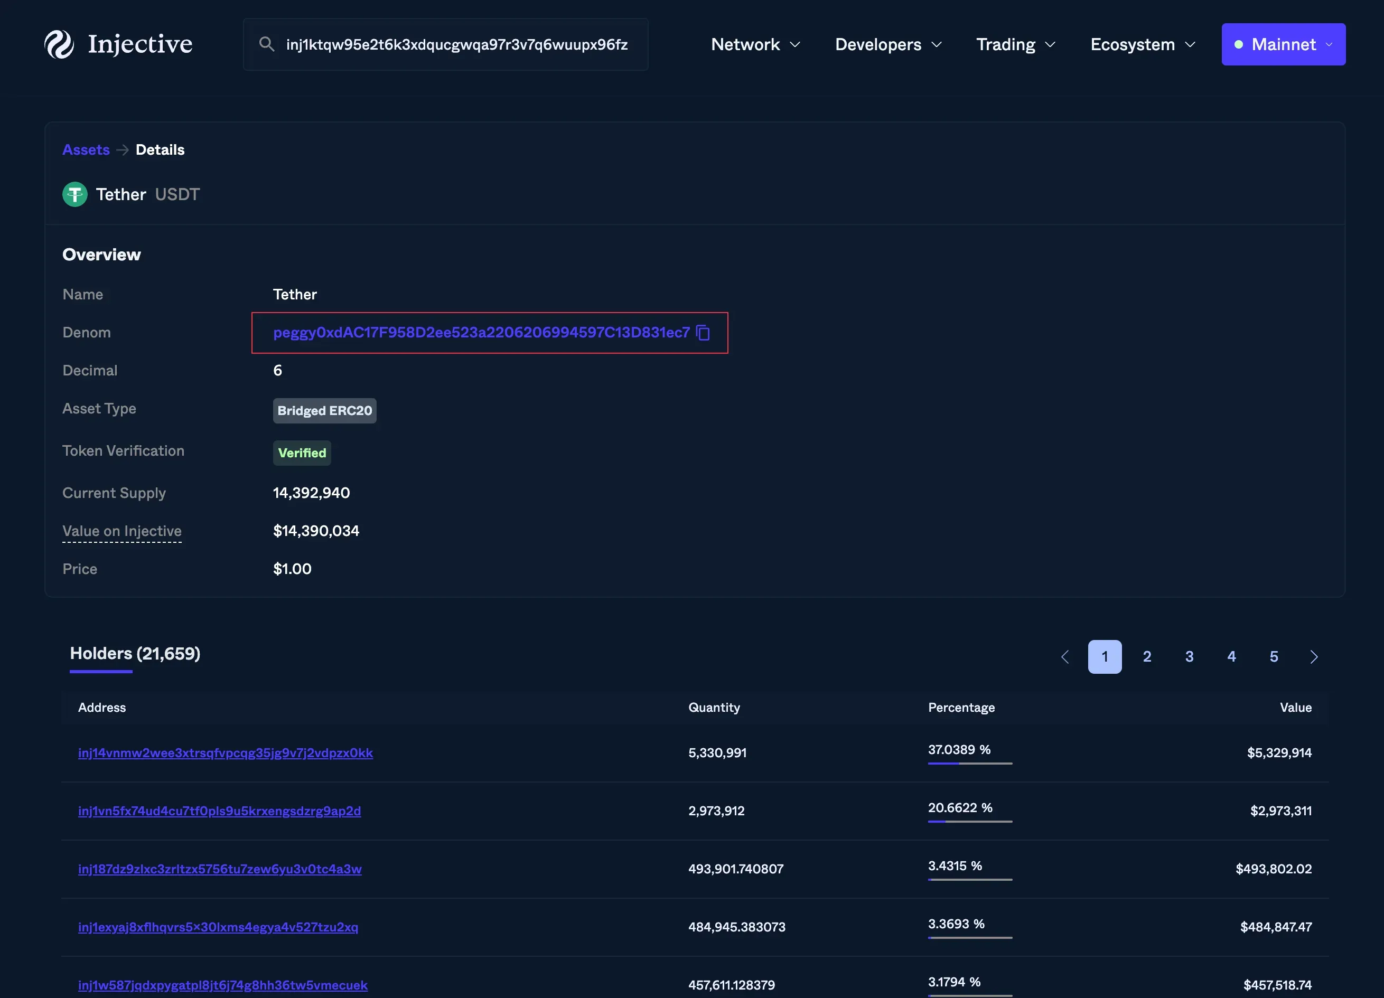This screenshot has height=998, width=1384.
Task: Open the Trading dropdown menu
Action: [1016, 44]
